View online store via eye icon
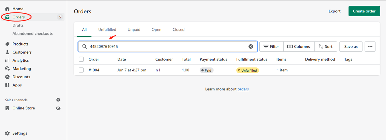The width and height of the screenshot is (386, 140). pyautogui.click(x=58, y=108)
